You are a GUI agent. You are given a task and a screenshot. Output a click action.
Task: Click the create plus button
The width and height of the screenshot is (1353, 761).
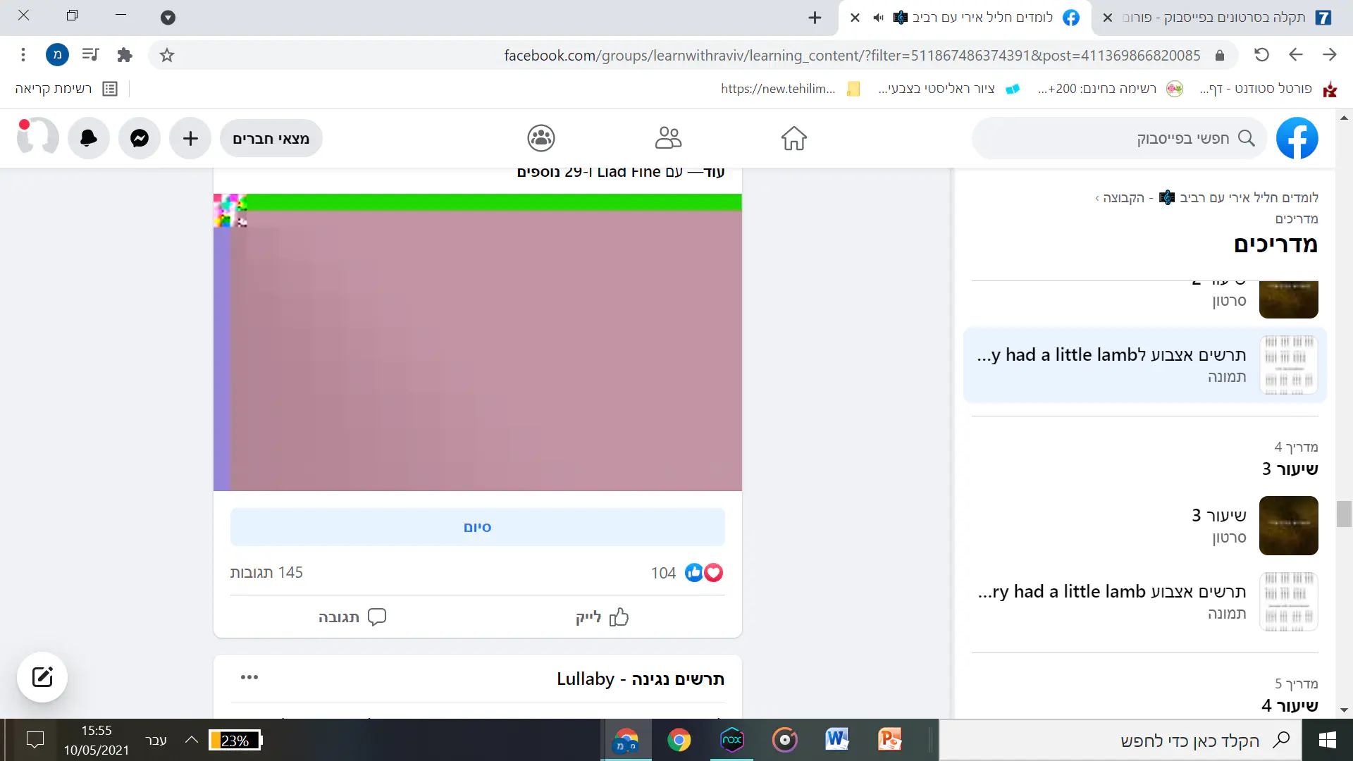tap(190, 138)
